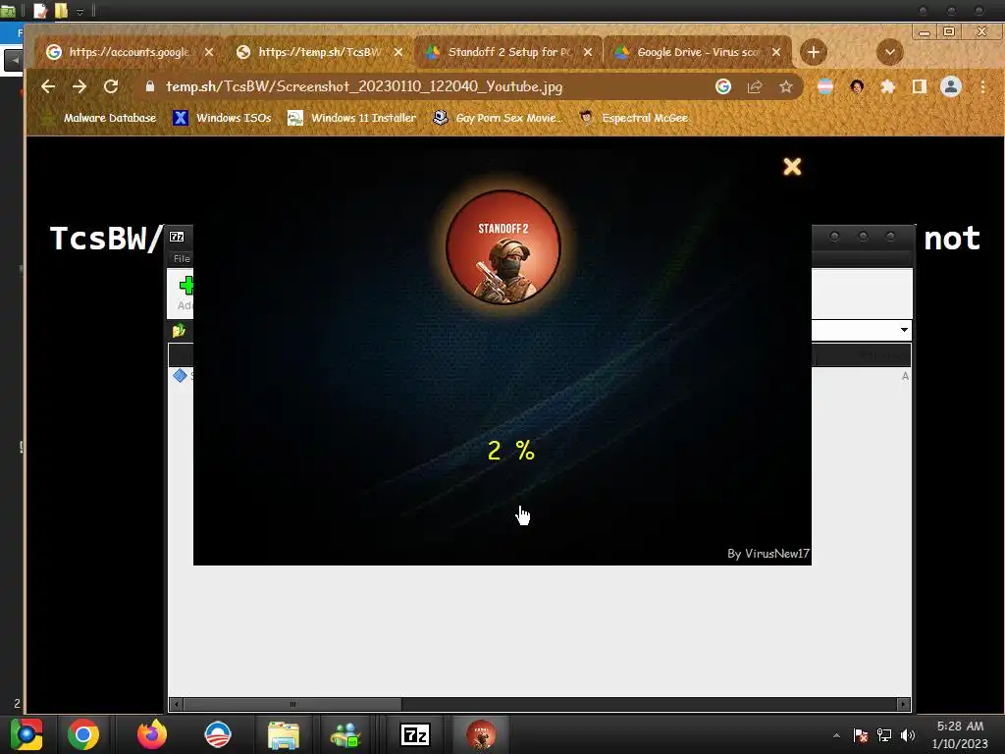Share this page icon

(755, 86)
